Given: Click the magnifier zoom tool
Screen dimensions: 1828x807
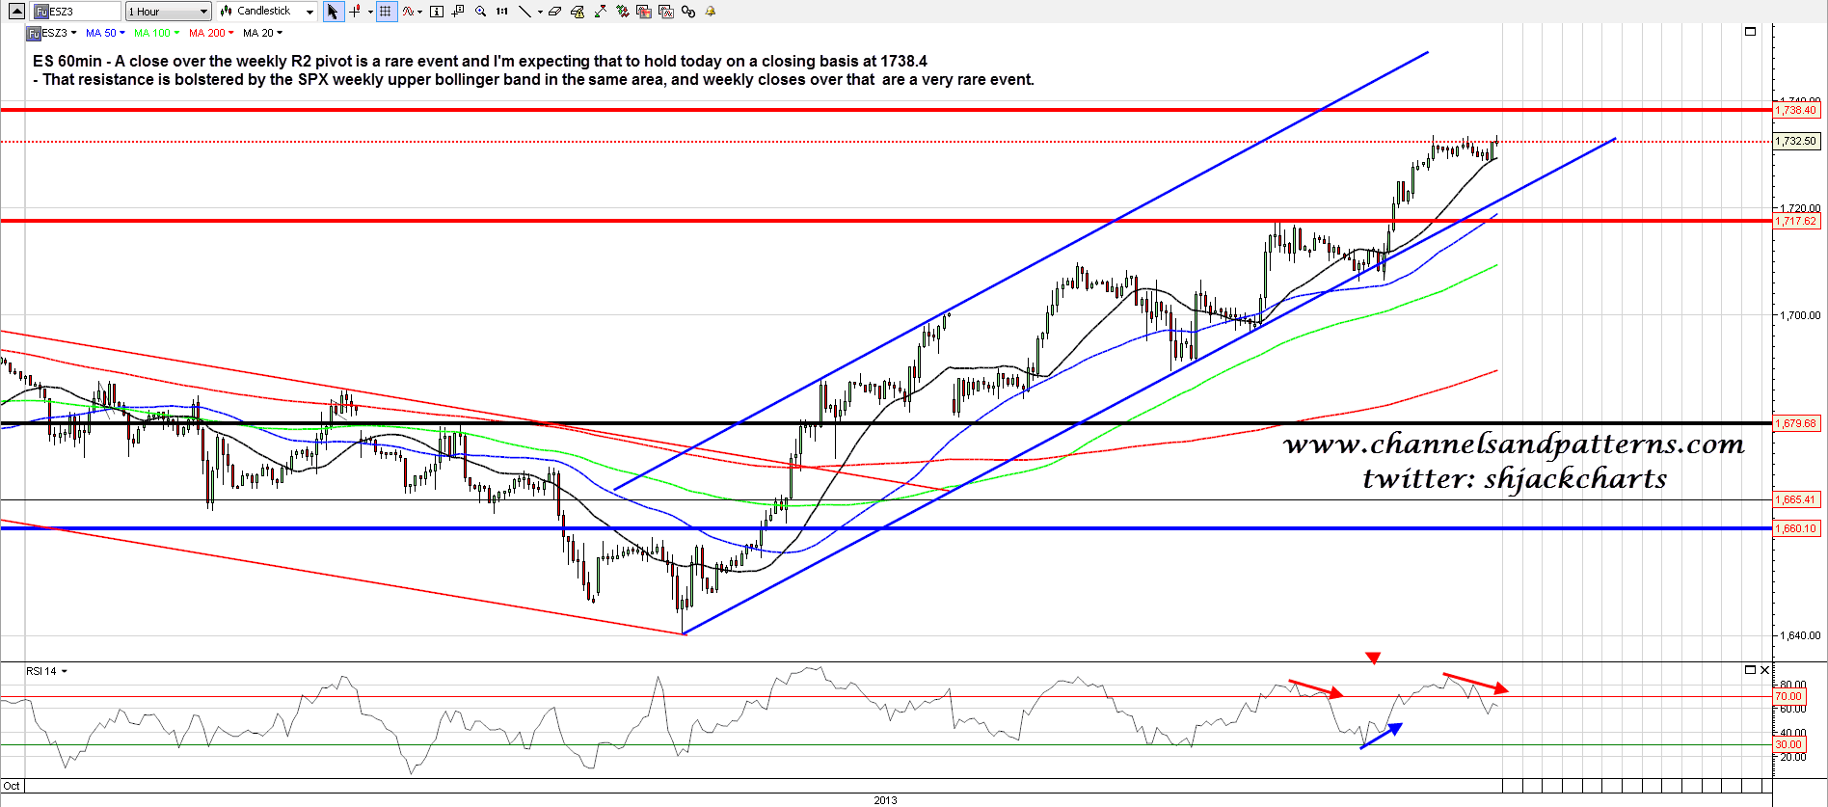Looking at the screenshot, I should [x=480, y=12].
